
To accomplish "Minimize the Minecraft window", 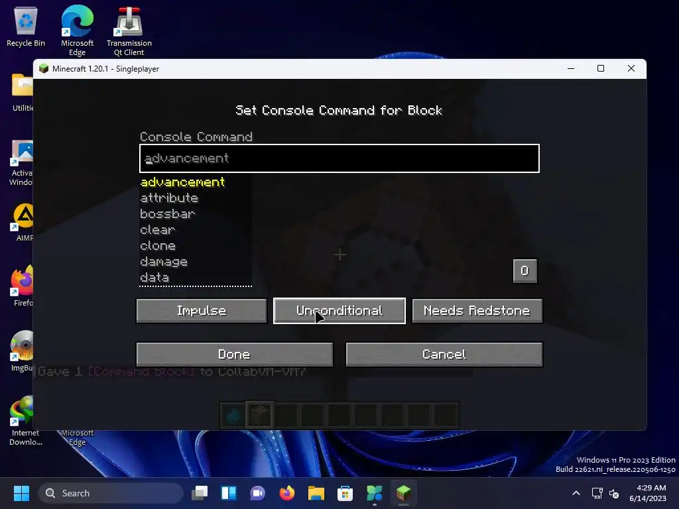I will click(x=571, y=68).
